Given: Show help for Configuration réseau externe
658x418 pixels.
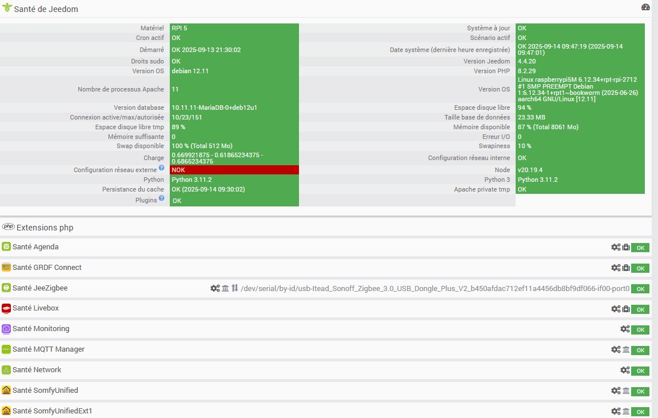Looking at the screenshot, I should pyautogui.click(x=162, y=168).
